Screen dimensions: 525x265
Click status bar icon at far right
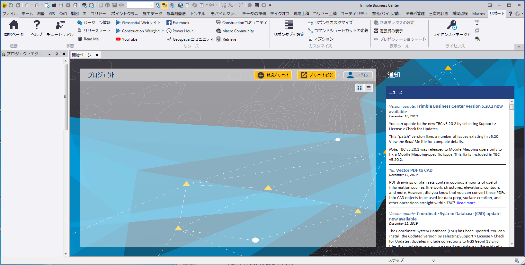click(516, 261)
